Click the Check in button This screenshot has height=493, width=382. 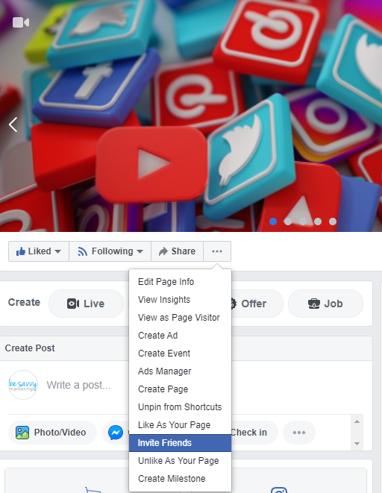254,433
